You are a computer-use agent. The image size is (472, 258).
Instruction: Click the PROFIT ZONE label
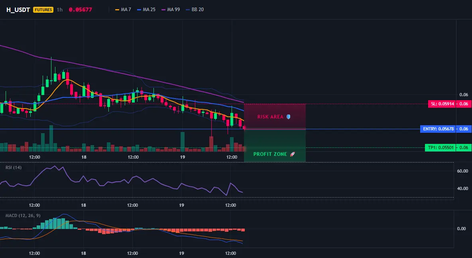tap(270, 154)
